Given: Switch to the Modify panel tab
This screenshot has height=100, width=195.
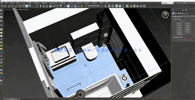Looking at the screenshot, I should coord(176,10).
